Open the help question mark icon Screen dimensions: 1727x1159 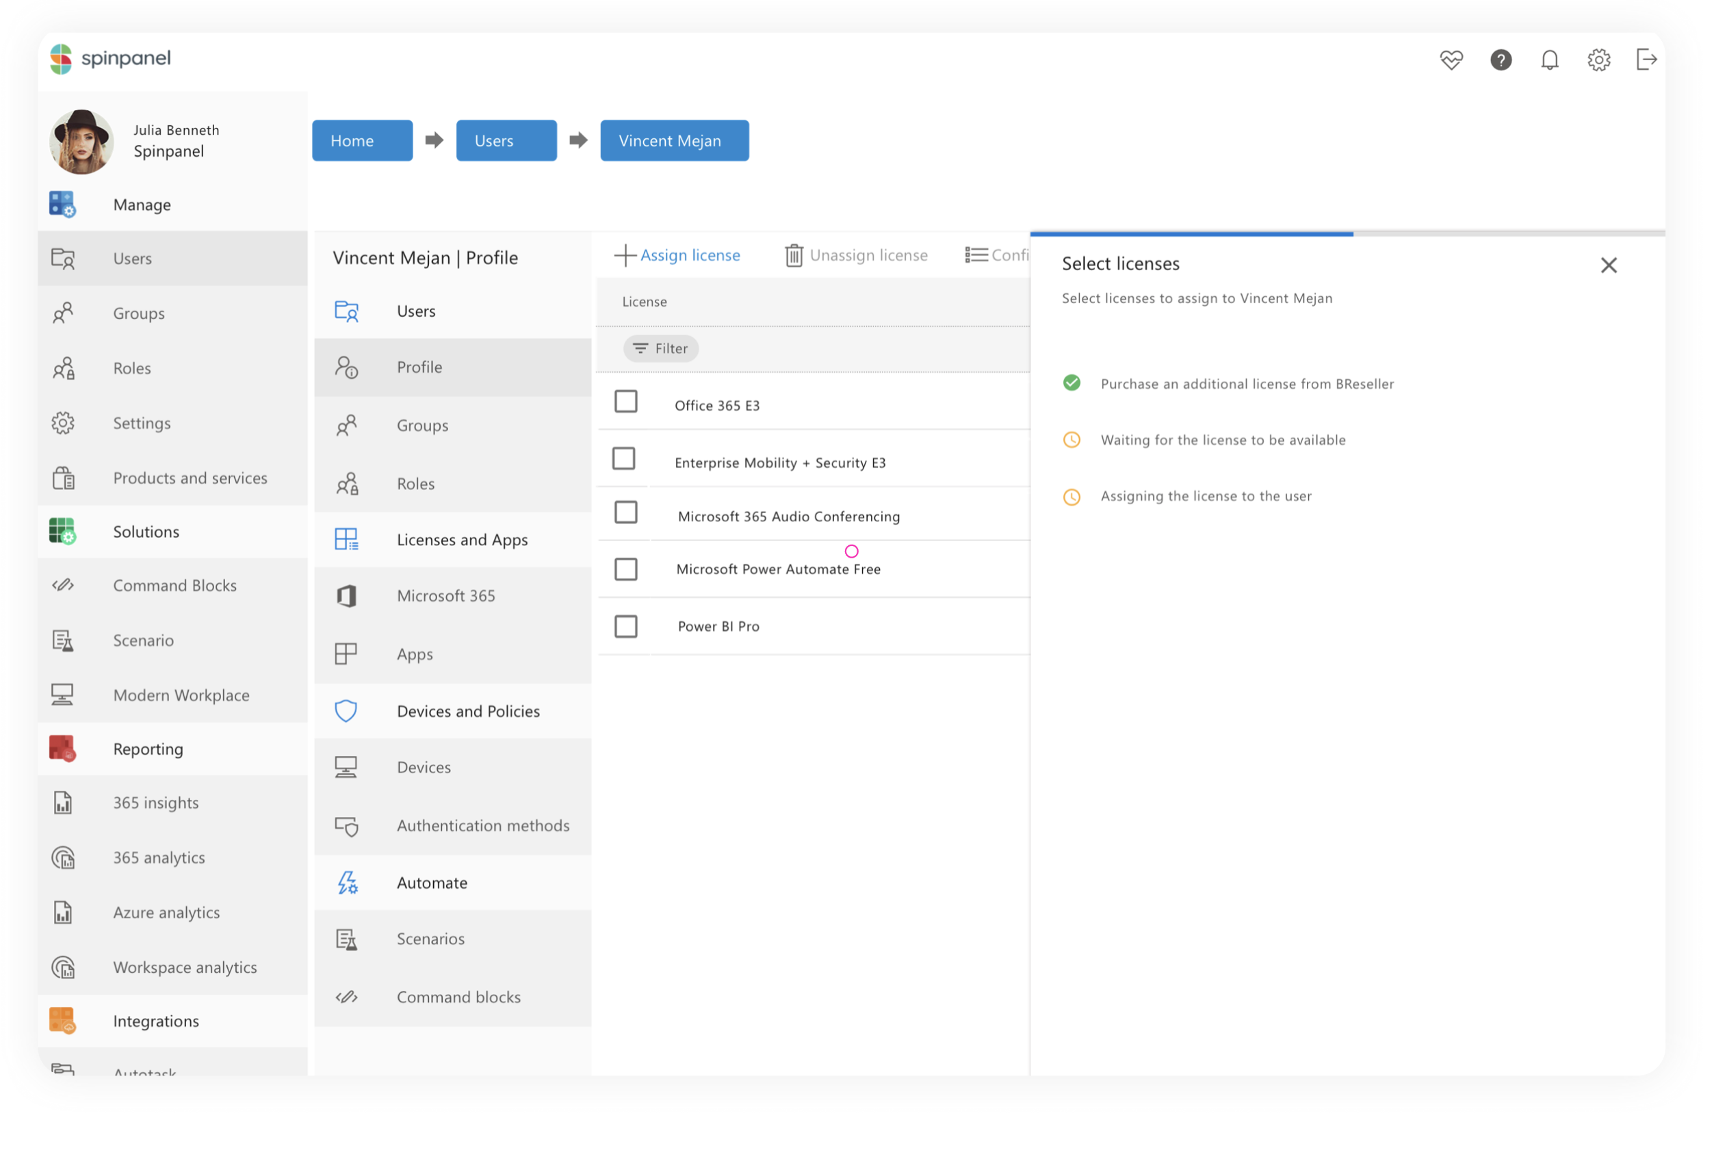pyautogui.click(x=1500, y=59)
